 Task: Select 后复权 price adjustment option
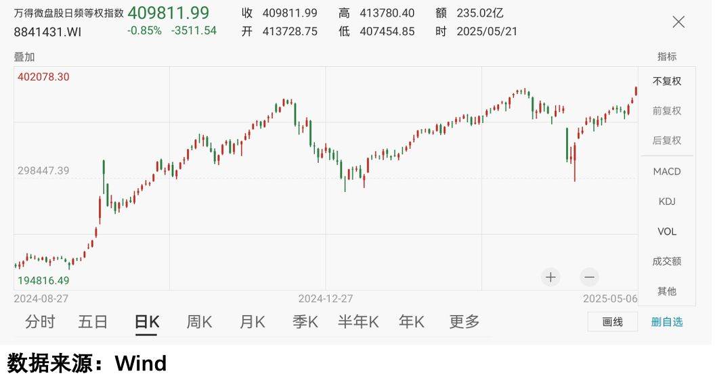(667, 141)
